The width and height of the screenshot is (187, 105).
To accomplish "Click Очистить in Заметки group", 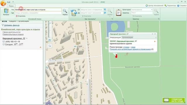I will [x=137, y=16].
